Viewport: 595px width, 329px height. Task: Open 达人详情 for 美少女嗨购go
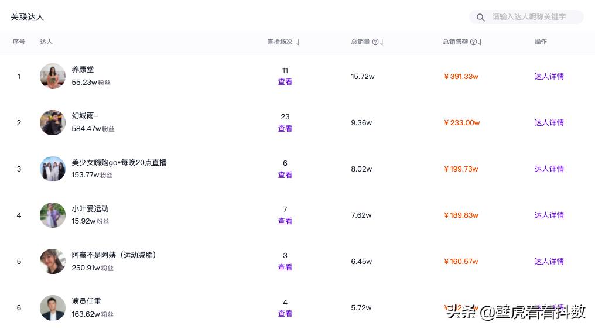tap(549, 169)
